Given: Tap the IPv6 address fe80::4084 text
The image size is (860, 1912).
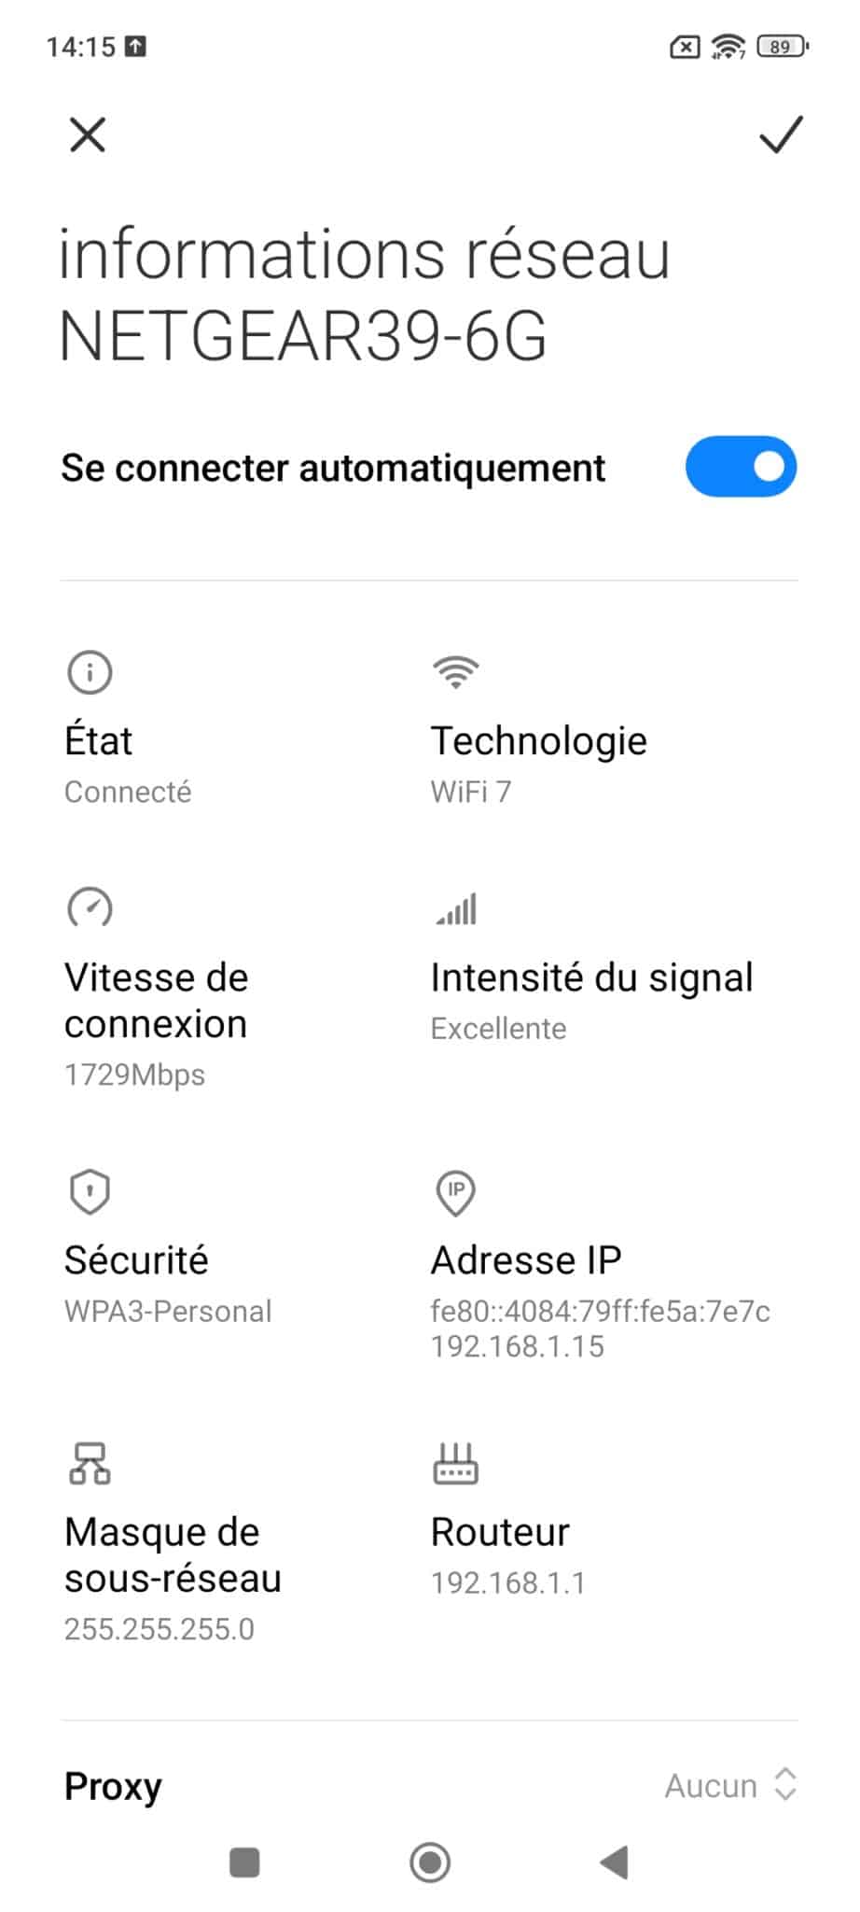Looking at the screenshot, I should (x=600, y=1311).
